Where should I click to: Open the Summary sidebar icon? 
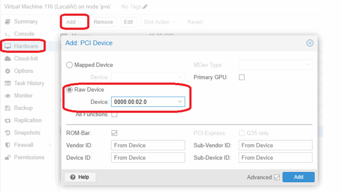7,22
